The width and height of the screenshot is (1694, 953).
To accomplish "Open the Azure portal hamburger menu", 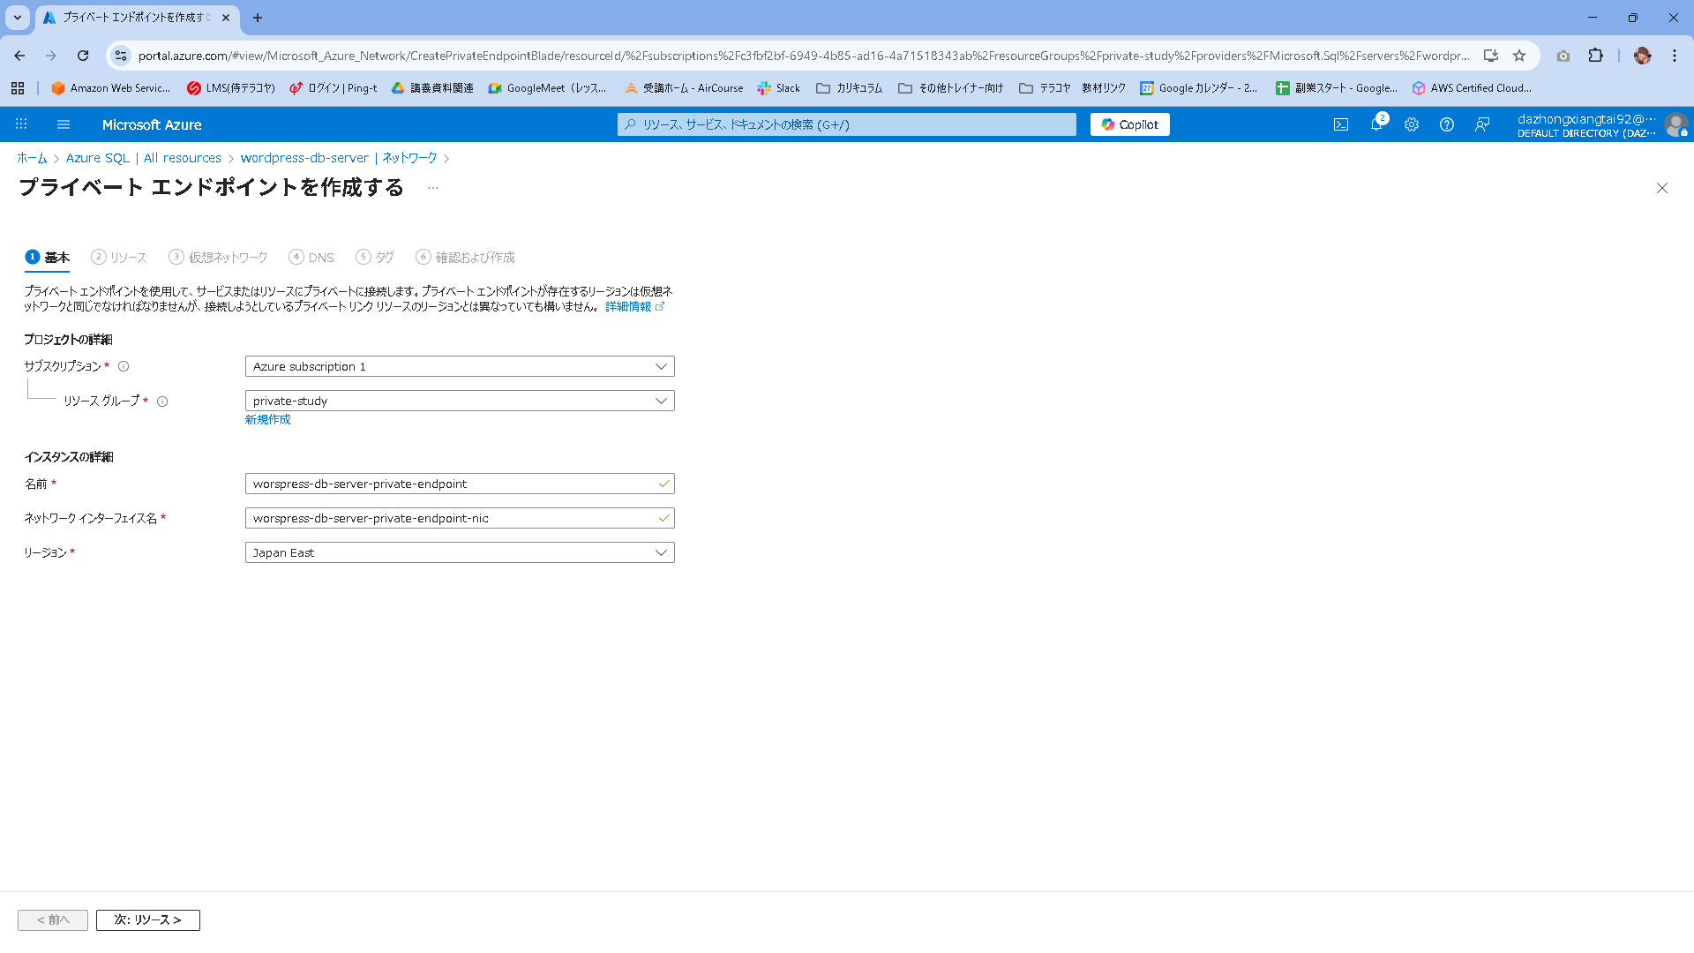I will [x=64, y=124].
